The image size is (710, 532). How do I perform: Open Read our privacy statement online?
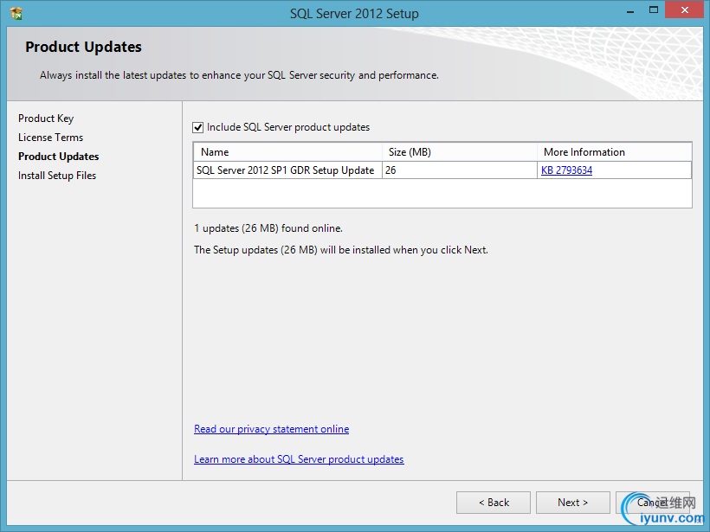pyautogui.click(x=271, y=429)
